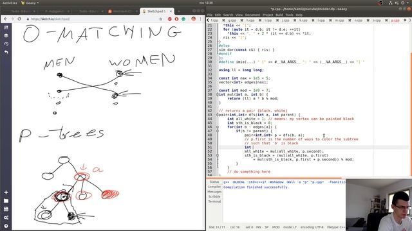Open the Project menu in Geany
The width and height of the screenshot is (412, 231).
pyautogui.click(x=268, y=15)
